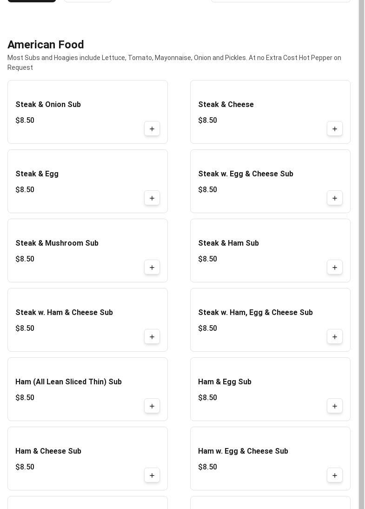Add Ham w. Egg & Cheese Sub
365x509 pixels.
click(x=335, y=476)
